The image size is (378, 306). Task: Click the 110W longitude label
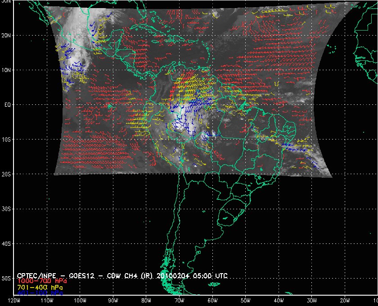pyautogui.click(x=47, y=301)
